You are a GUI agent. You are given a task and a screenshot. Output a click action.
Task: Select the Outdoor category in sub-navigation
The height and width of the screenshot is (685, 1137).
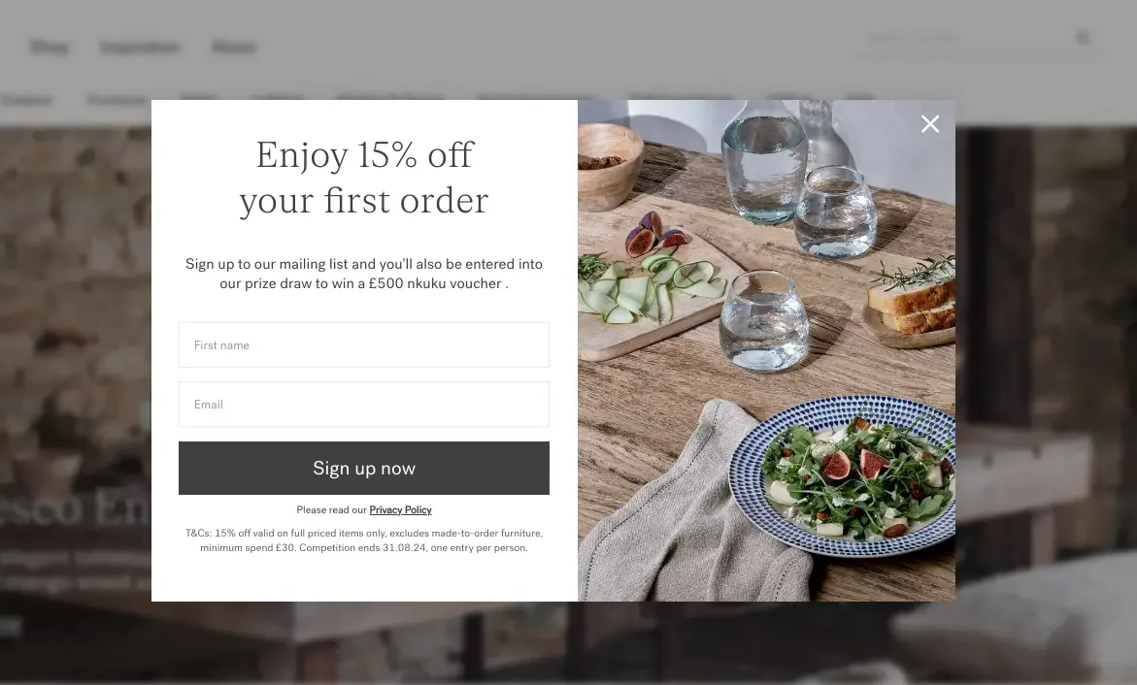pyautogui.click(x=26, y=100)
